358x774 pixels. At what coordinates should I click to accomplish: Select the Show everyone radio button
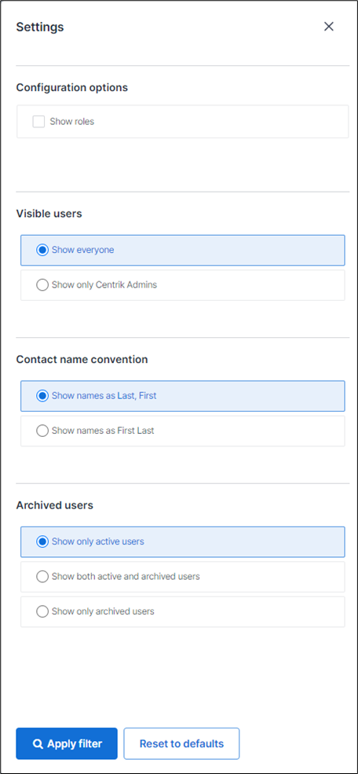(x=42, y=250)
